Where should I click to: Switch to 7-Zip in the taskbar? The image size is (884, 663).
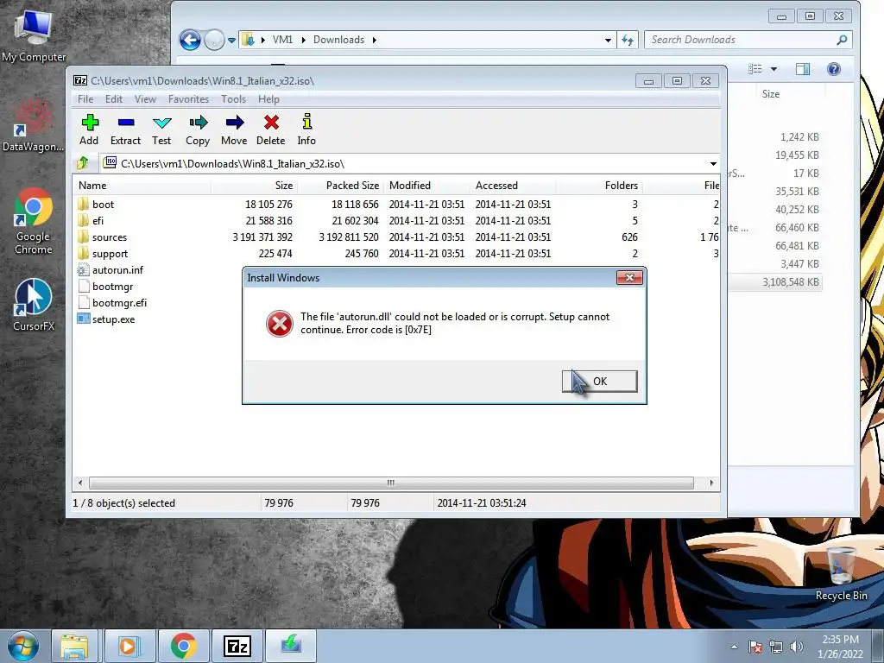[x=237, y=646]
